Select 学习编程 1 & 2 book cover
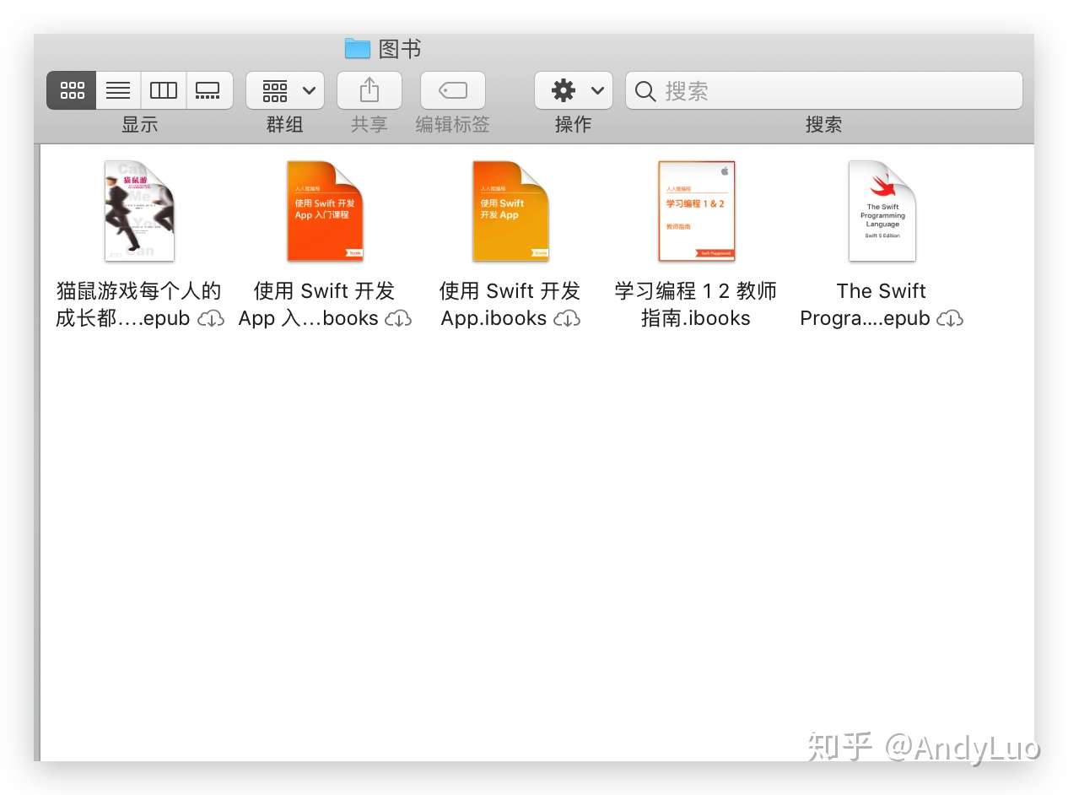 point(696,211)
